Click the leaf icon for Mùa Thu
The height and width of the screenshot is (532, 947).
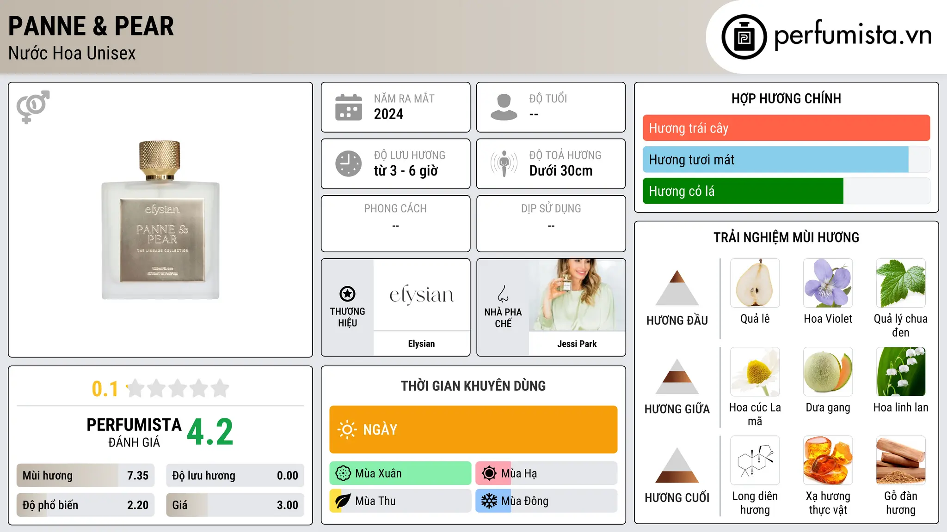coord(343,501)
